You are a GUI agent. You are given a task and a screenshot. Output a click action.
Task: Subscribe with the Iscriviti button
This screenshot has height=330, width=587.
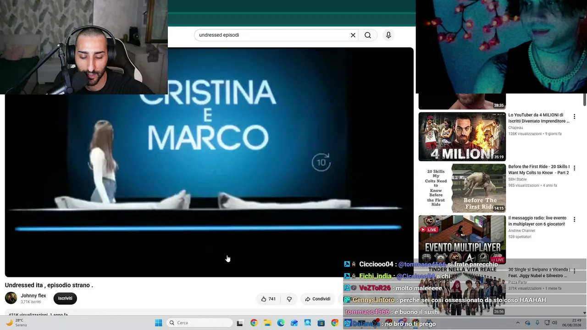[65, 298]
